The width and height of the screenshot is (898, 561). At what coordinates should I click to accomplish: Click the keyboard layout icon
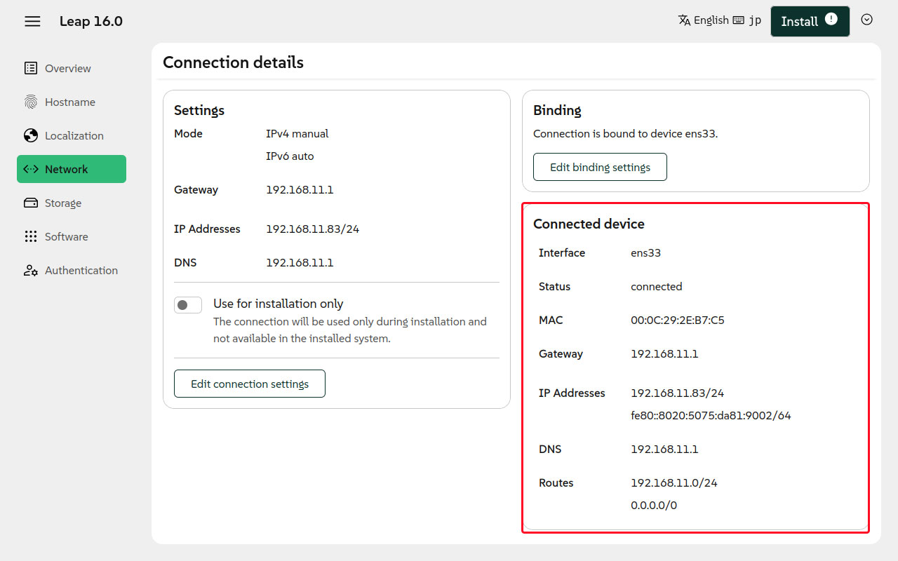click(738, 20)
